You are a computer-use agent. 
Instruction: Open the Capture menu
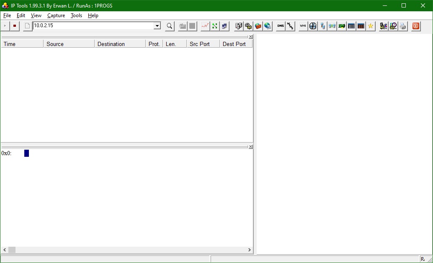(56, 15)
